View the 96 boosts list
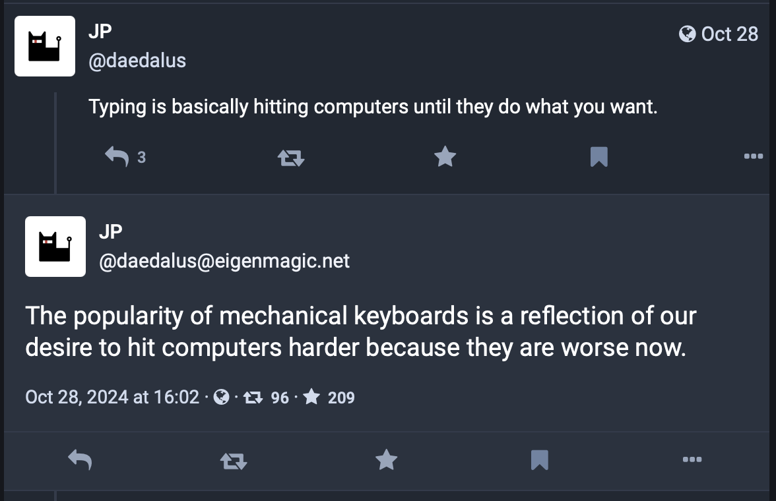776x501 pixels. coord(267,398)
